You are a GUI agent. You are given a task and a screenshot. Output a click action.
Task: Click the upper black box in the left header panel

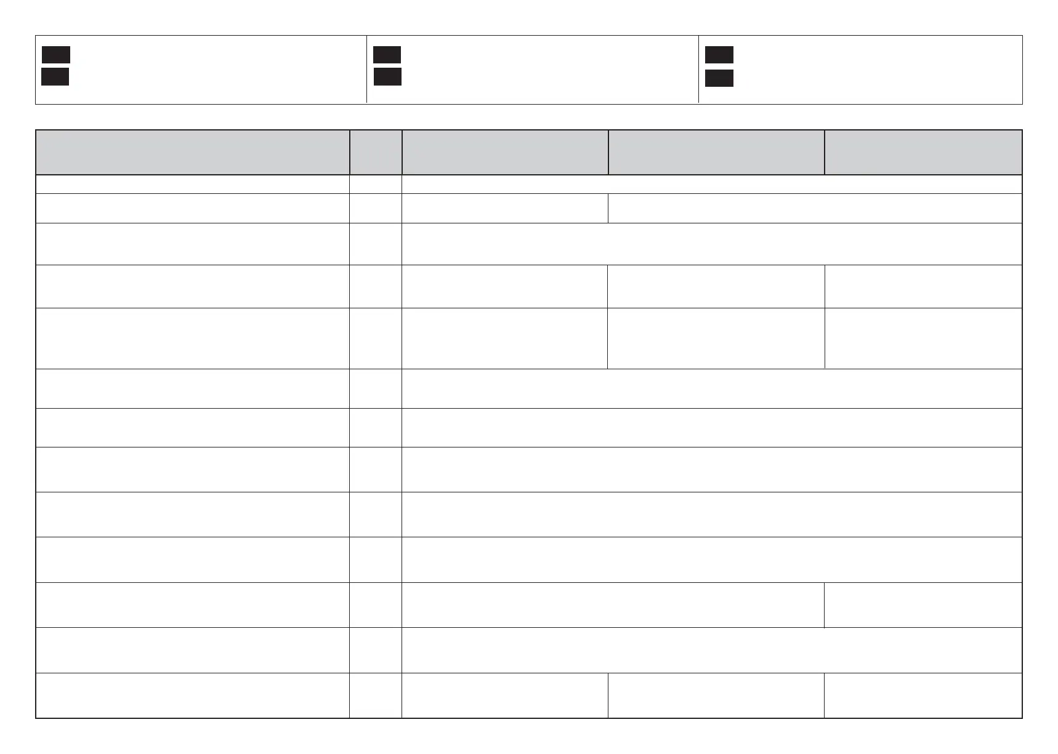[56, 55]
